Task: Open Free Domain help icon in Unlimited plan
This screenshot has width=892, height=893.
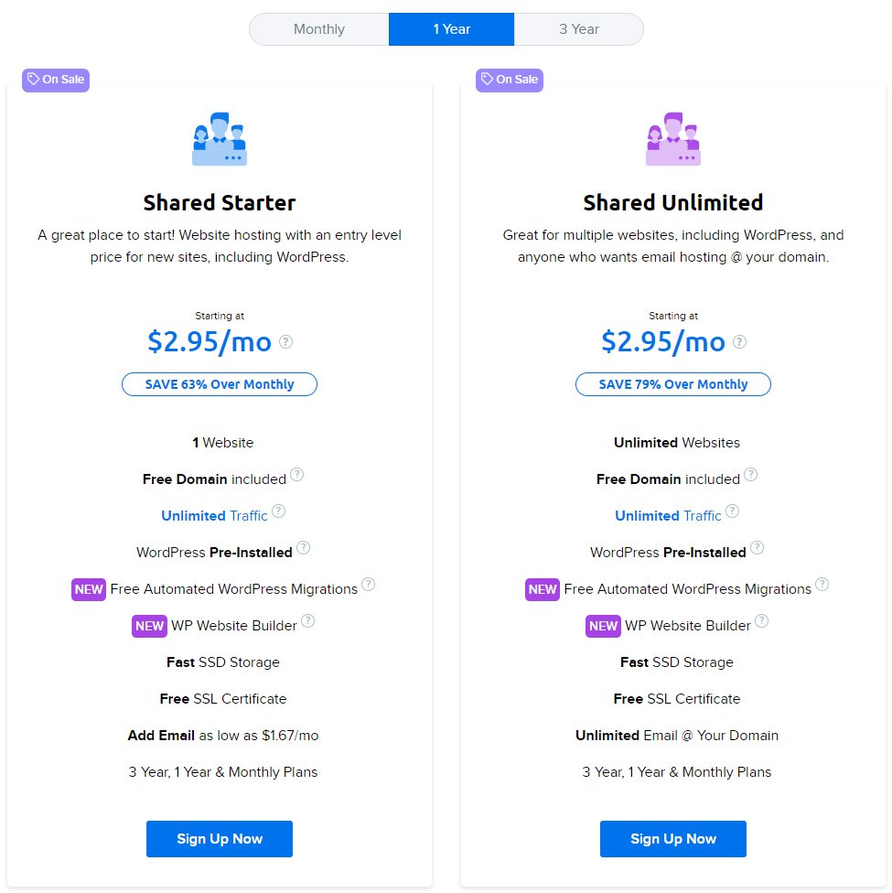Action: click(751, 474)
